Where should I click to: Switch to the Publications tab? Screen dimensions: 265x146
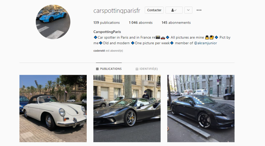coord(109,69)
